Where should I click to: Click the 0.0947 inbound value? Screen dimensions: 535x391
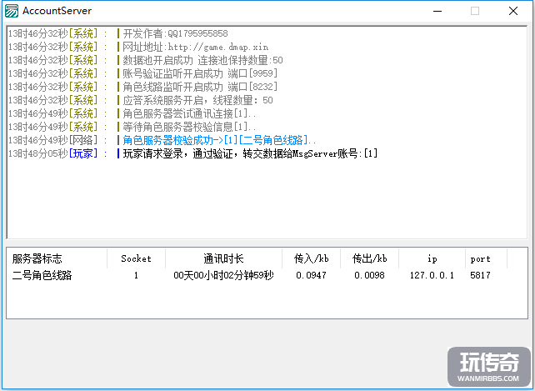311,275
